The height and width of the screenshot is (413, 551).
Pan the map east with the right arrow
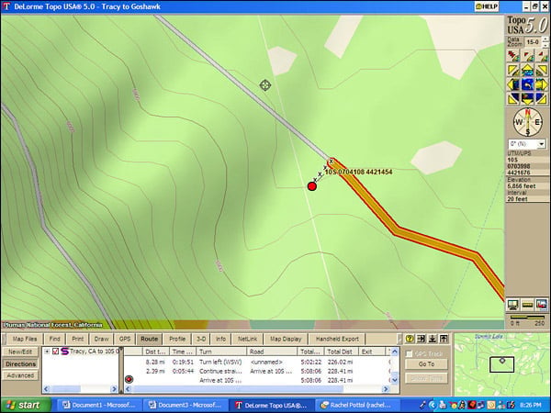click(541, 84)
